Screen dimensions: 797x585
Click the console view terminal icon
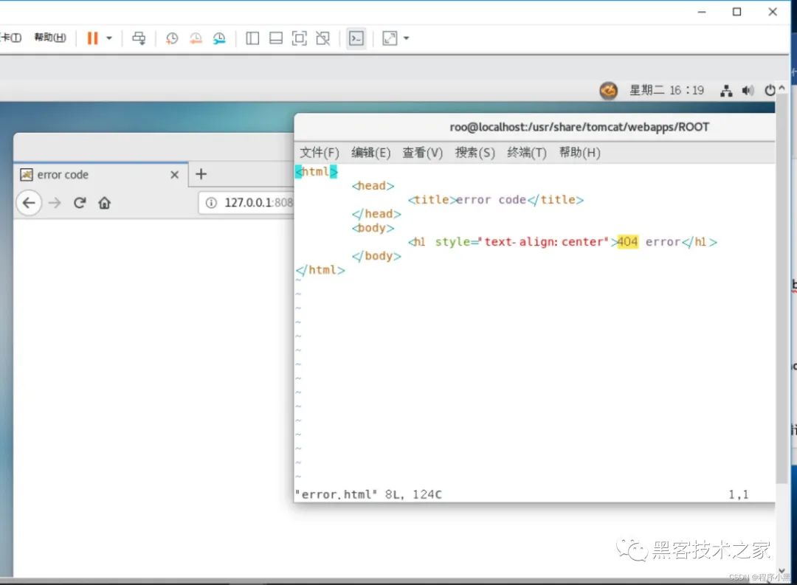[356, 38]
